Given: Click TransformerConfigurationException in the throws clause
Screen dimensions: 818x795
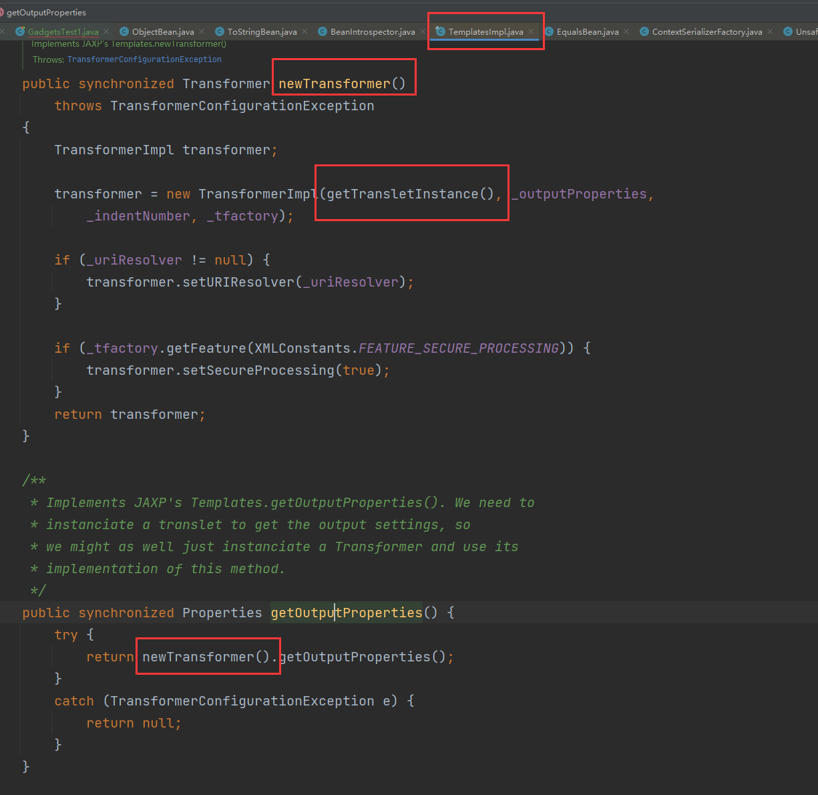Looking at the screenshot, I should 242,106.
